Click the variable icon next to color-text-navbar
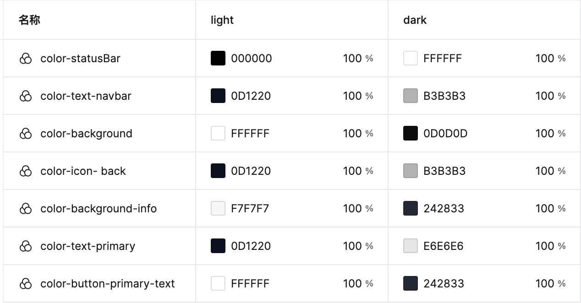Screen dimensions: 581x303 coord(26,96)
